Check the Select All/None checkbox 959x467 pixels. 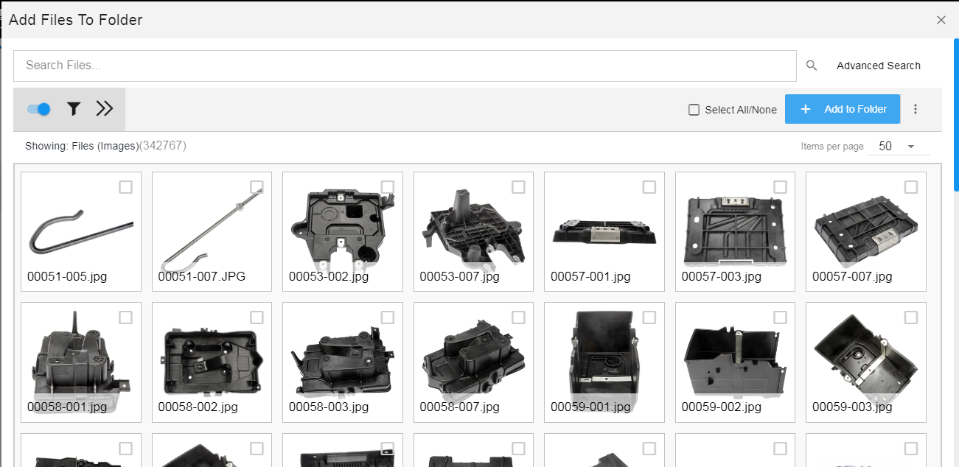[694, 110]
